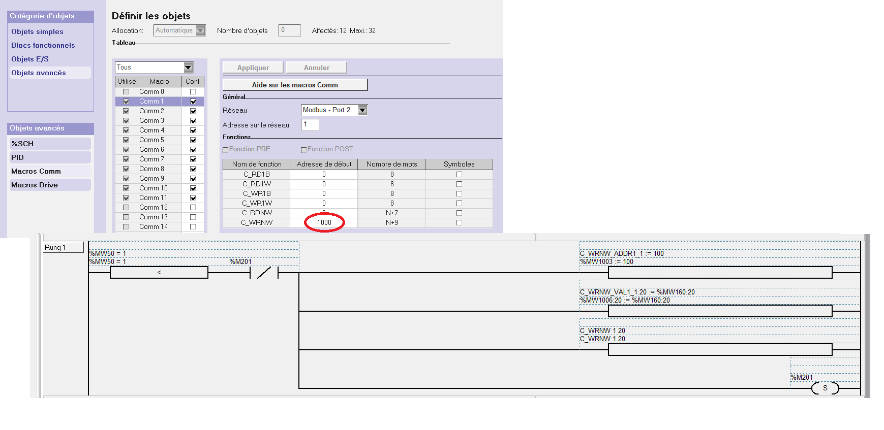Select the PID advanced object

[49, 157]
